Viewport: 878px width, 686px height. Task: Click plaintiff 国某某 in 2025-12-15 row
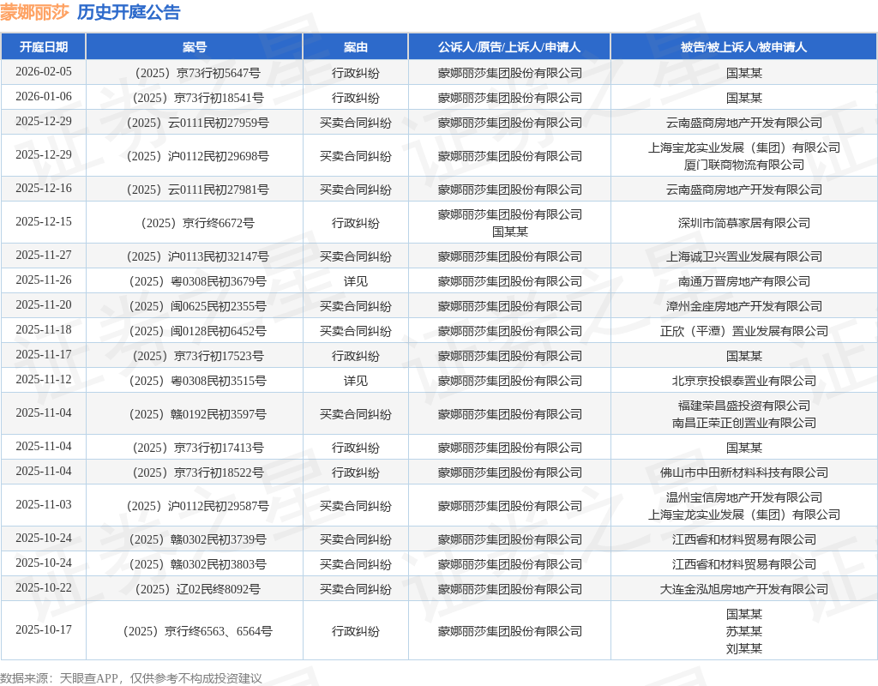(x=509, y=232)
